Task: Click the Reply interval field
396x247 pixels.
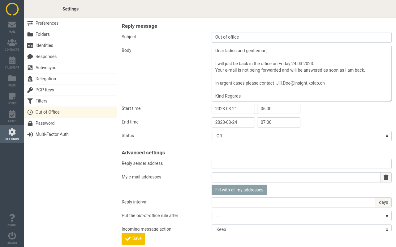Action: pos(294,202)
